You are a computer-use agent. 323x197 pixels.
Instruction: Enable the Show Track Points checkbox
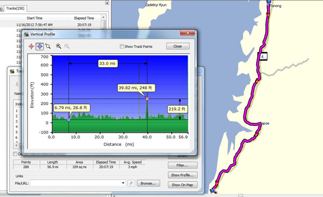pos(122,46)
